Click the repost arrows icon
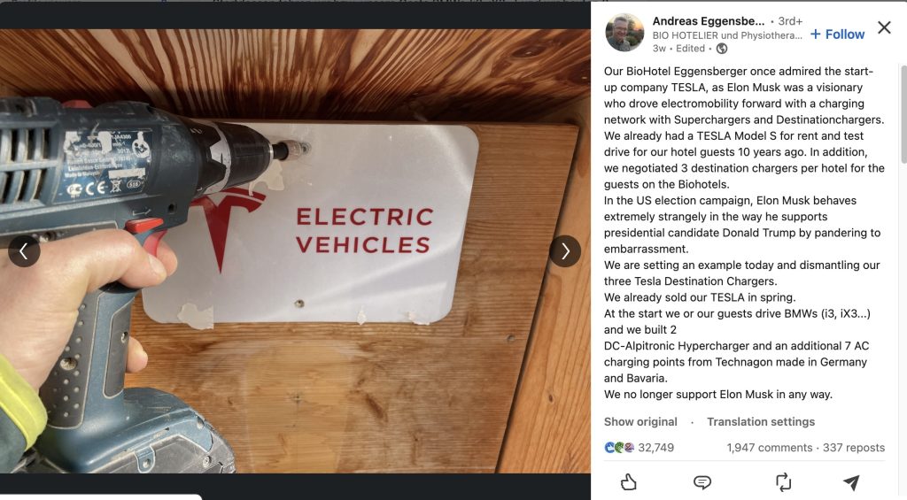This screenshot has height=500, width=907. tap(783, 482)
